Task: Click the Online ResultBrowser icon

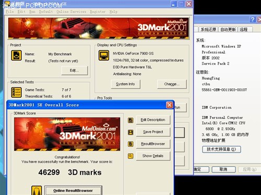Action: point(37,190)
